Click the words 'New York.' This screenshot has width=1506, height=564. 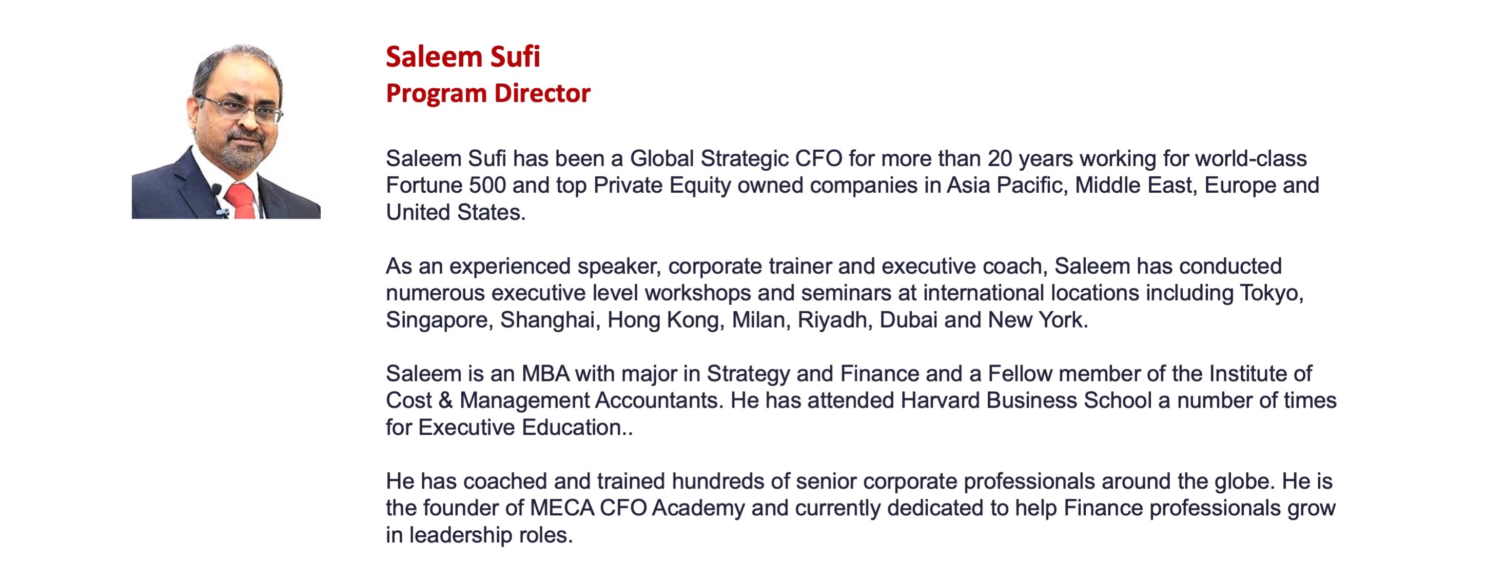click(1038, 320)
